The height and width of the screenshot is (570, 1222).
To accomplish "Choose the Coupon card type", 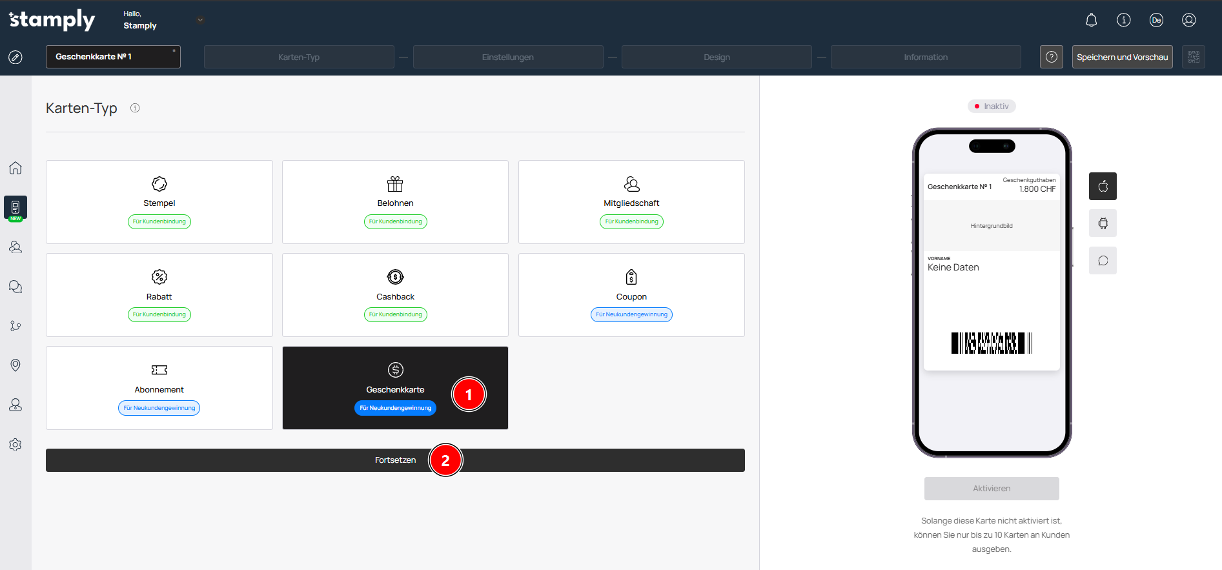I will (631, 295).
